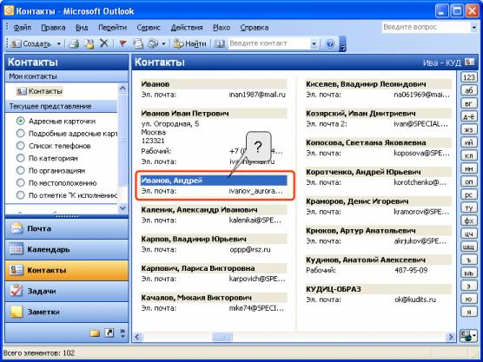Viewport: 483px width, 362px height.
Task: Open the Перейти menu
Action: pos(112,28)
